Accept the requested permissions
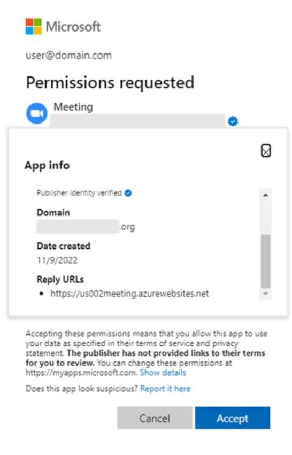The image size is (292, 455). 233,418
